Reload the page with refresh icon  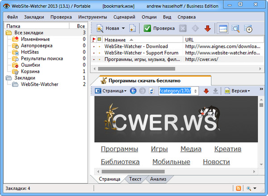tap(151, 91)
